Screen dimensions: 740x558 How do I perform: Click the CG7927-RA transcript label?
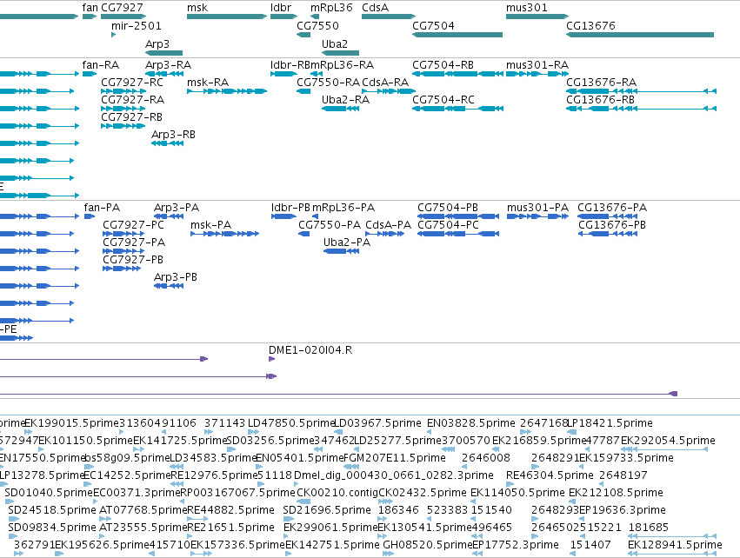click(133, 100)
